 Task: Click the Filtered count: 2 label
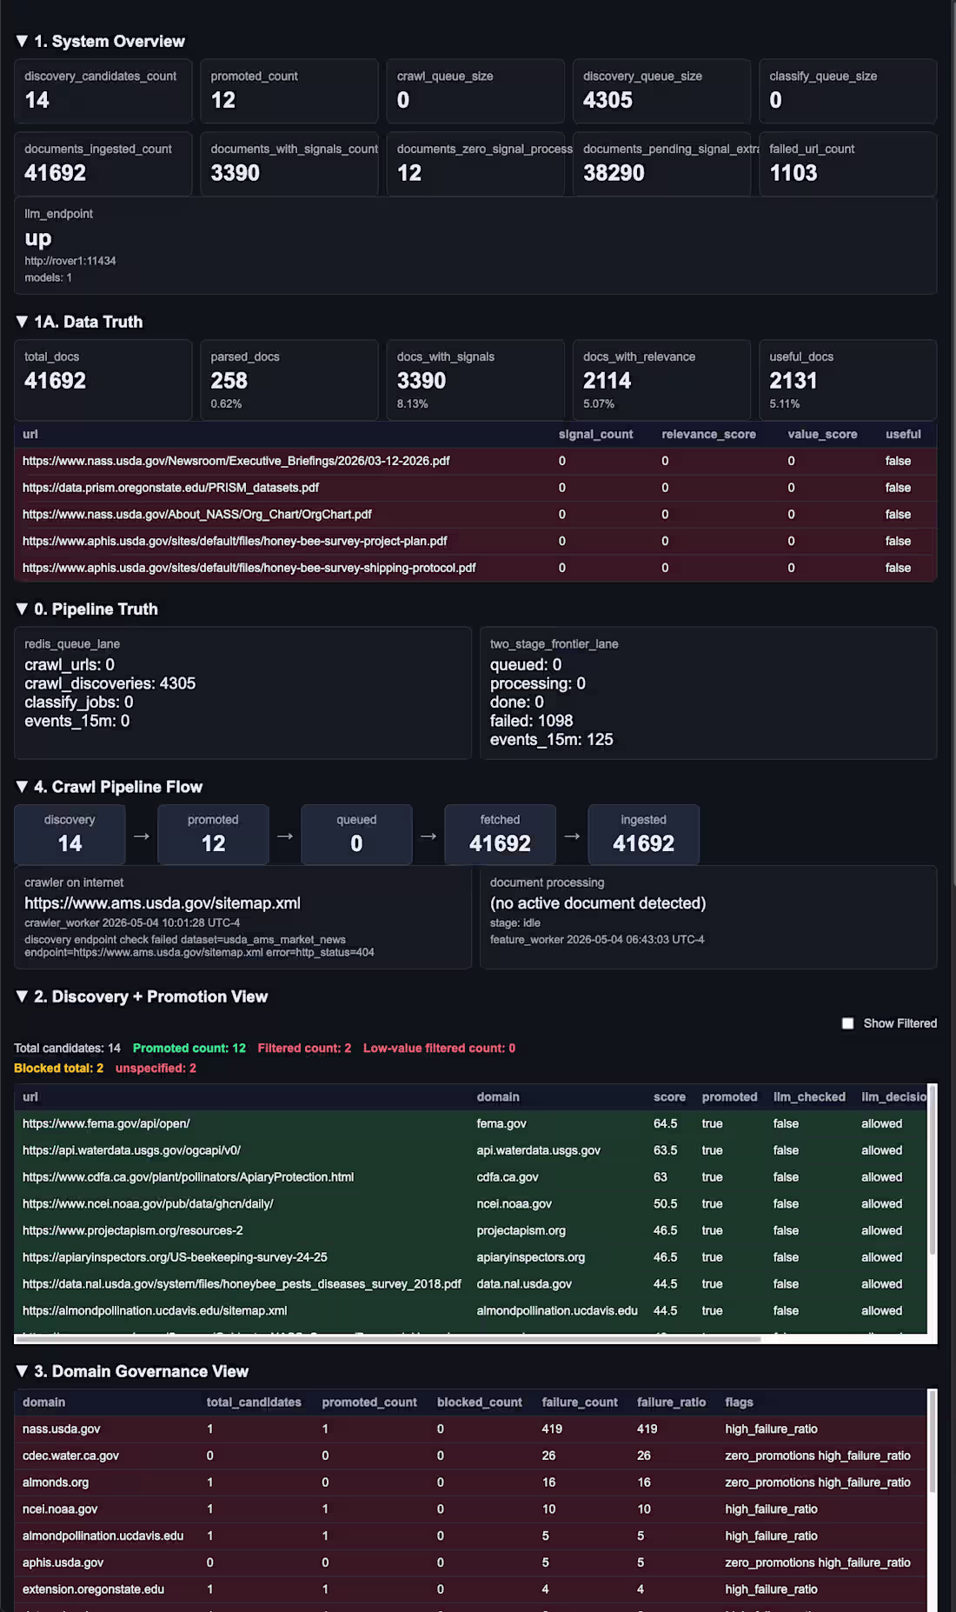click(x=304, y=1049)
